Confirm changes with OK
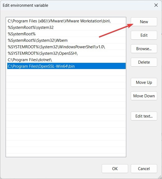Image resolution: width=162 pixels, height=179 pixels. click(x=115, y=168)
